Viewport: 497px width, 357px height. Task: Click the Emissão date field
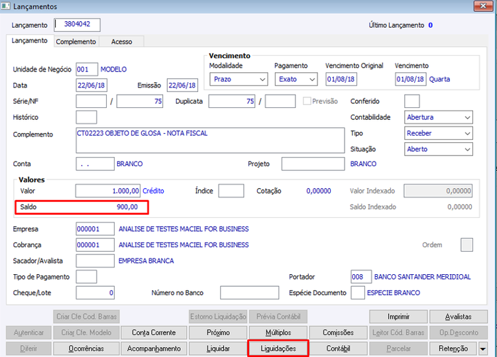pyautogui.click(x=182, y=85)
